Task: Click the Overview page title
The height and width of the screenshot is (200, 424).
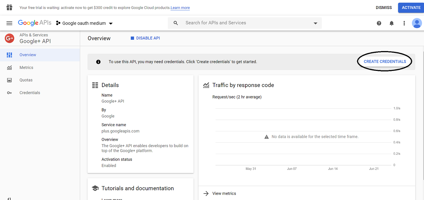Action: coord(99,38)
